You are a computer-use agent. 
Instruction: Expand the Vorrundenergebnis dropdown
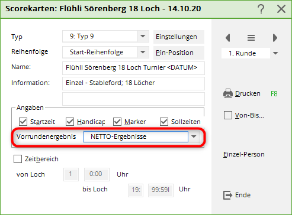tap(194, 136)
